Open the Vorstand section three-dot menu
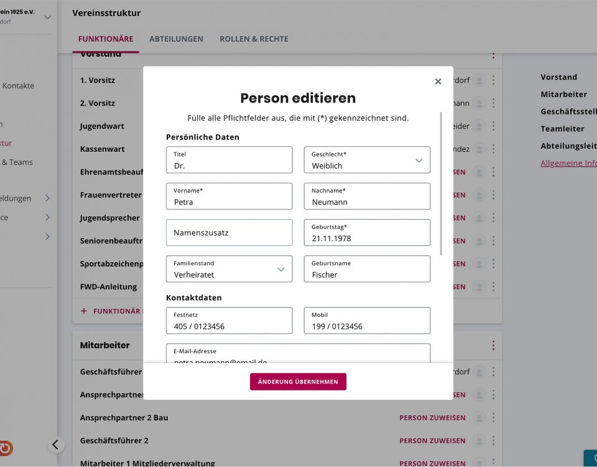Screen dimensions: 597x467 point(493,55)
